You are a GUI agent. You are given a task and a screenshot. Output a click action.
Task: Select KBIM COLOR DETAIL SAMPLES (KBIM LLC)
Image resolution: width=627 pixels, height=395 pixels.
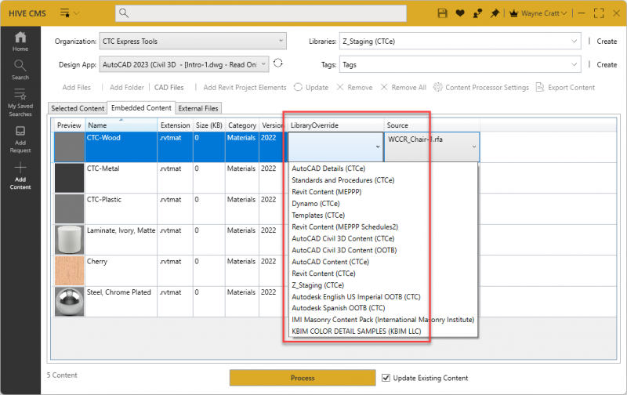357,331
